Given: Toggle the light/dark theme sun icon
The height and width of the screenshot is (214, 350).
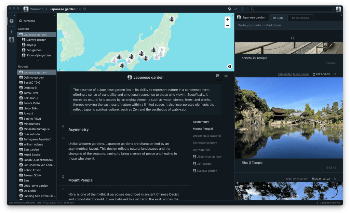Looking at the screenshot, I should click(242, 9).
